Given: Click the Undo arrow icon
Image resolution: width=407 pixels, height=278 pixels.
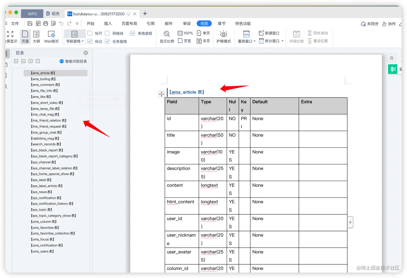Looking at the screenshot, I should (x=61, y=24).
